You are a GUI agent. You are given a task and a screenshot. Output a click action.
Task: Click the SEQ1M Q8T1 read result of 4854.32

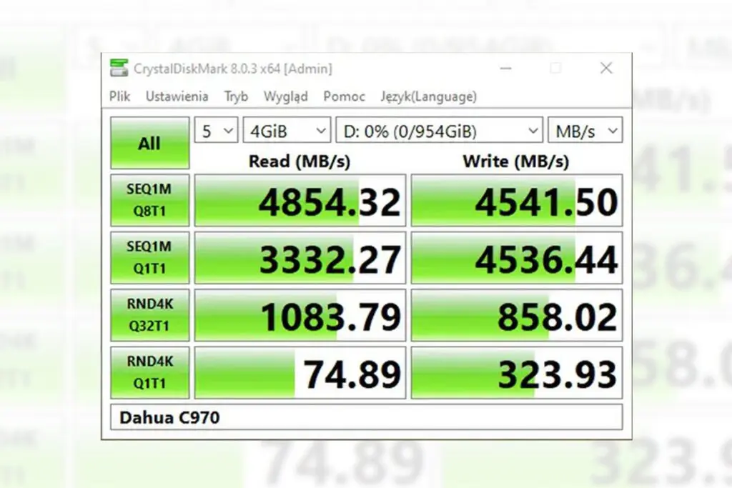click(300, 200)
